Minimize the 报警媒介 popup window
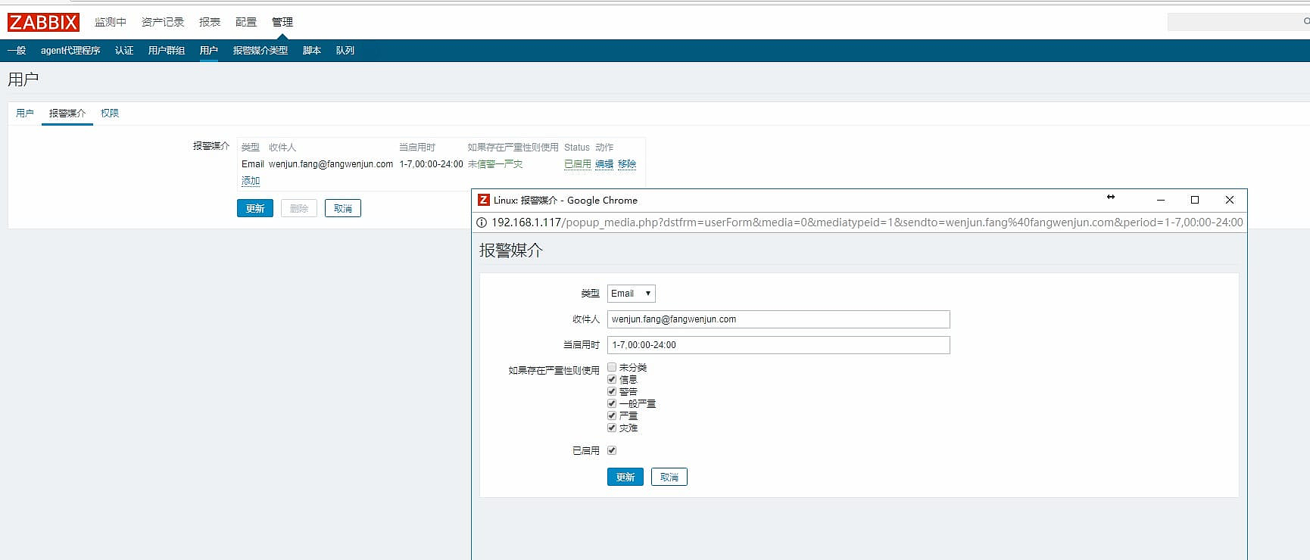Viewport: 1310px width, 560px height. tap(1160, 200)
